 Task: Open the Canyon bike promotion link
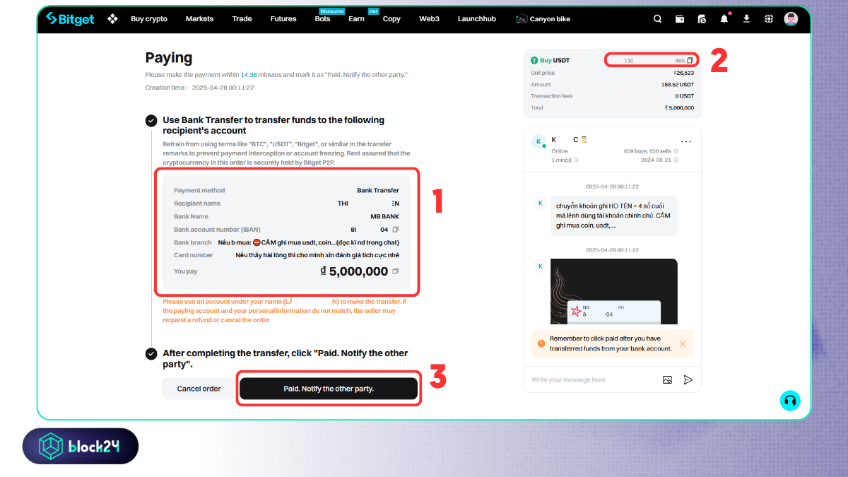tap(543, 19)
